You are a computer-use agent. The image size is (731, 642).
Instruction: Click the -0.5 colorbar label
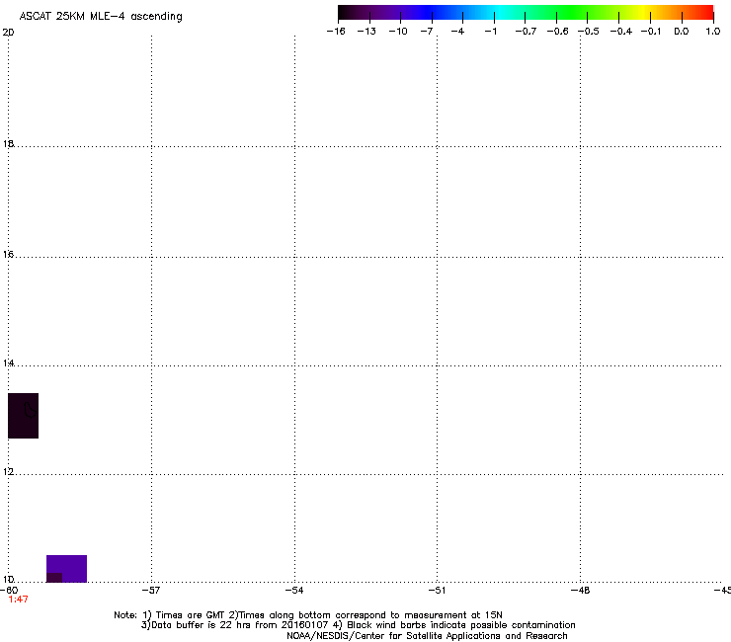click(589, 32)
